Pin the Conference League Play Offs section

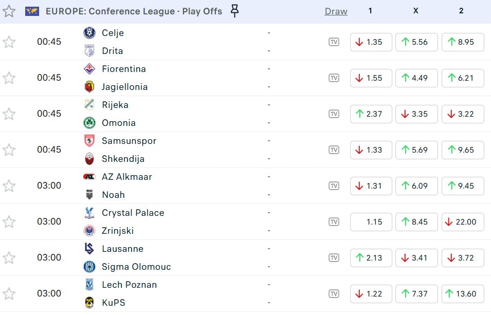(234, 11)
